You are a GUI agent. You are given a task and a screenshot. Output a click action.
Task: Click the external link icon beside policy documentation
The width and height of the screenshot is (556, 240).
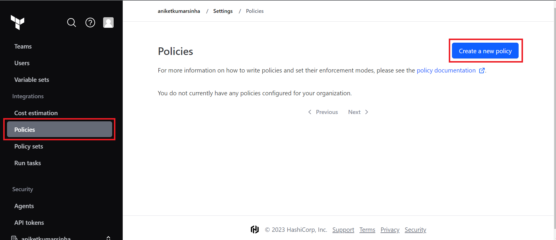482,70
